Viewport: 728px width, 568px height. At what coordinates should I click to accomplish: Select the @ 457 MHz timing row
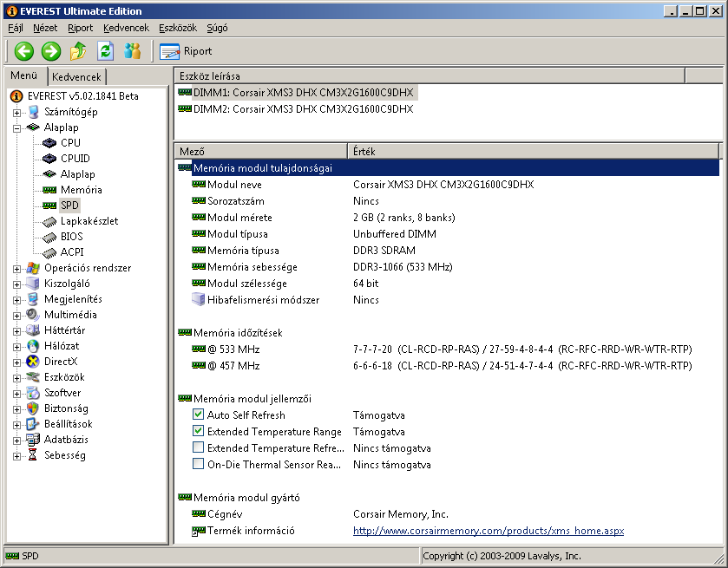[x=448, y=366]
